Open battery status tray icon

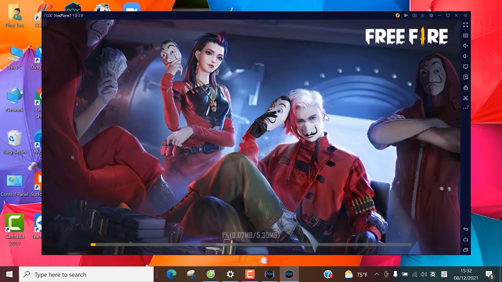[x=405, y=275]
